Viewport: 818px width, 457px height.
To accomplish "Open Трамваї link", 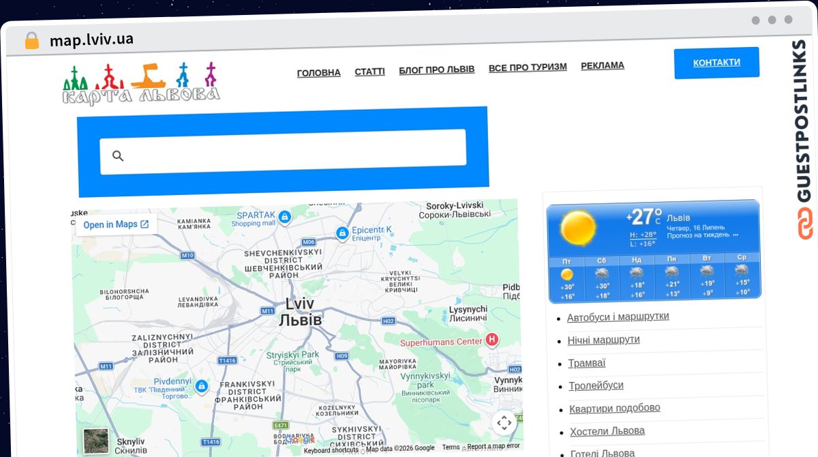I will coord(587,363).
